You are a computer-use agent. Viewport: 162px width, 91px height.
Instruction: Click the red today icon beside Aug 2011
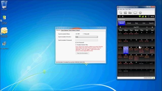click(126, 27)
